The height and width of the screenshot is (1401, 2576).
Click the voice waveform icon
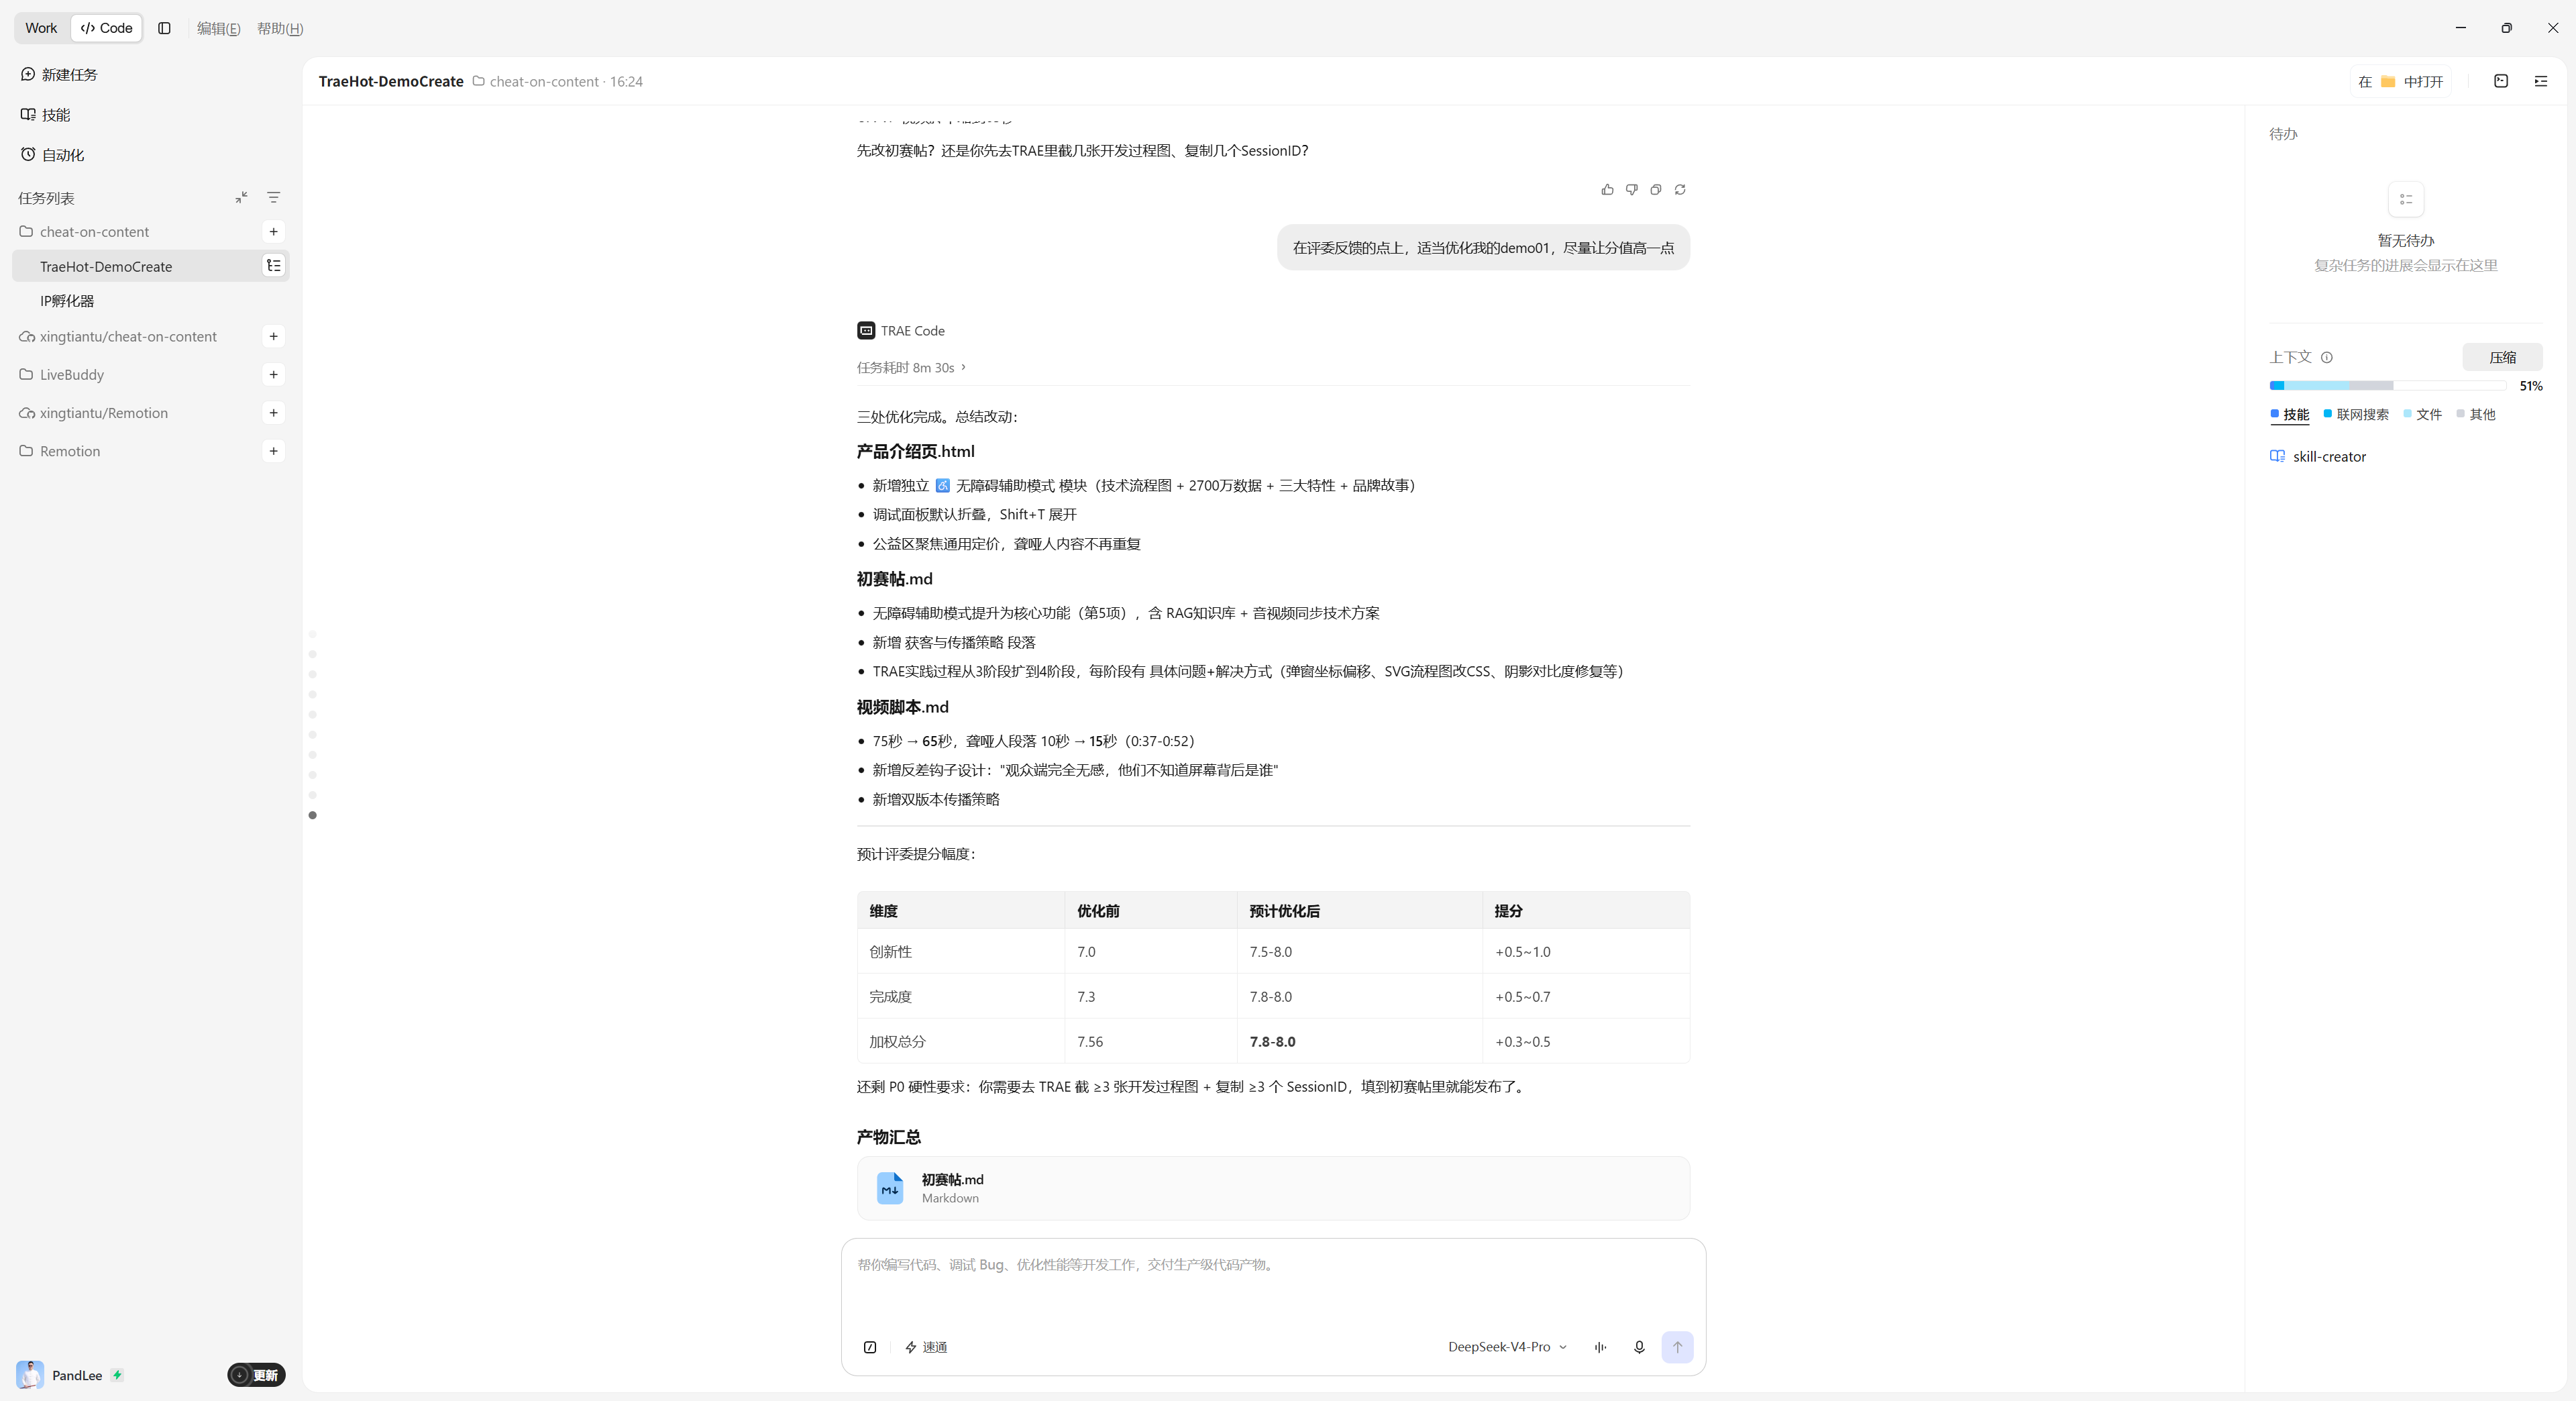click(x=1601, y=1348)
